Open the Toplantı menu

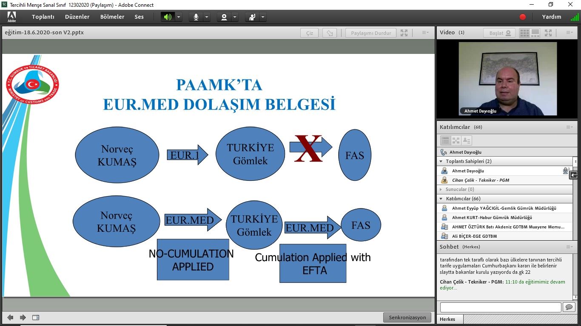(x=43, y=17)
